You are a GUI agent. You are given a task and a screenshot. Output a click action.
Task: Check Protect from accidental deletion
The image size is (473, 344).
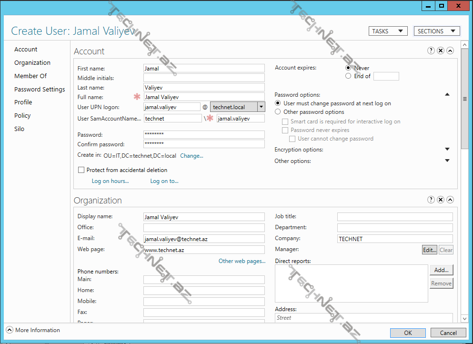tap(81, 170)
